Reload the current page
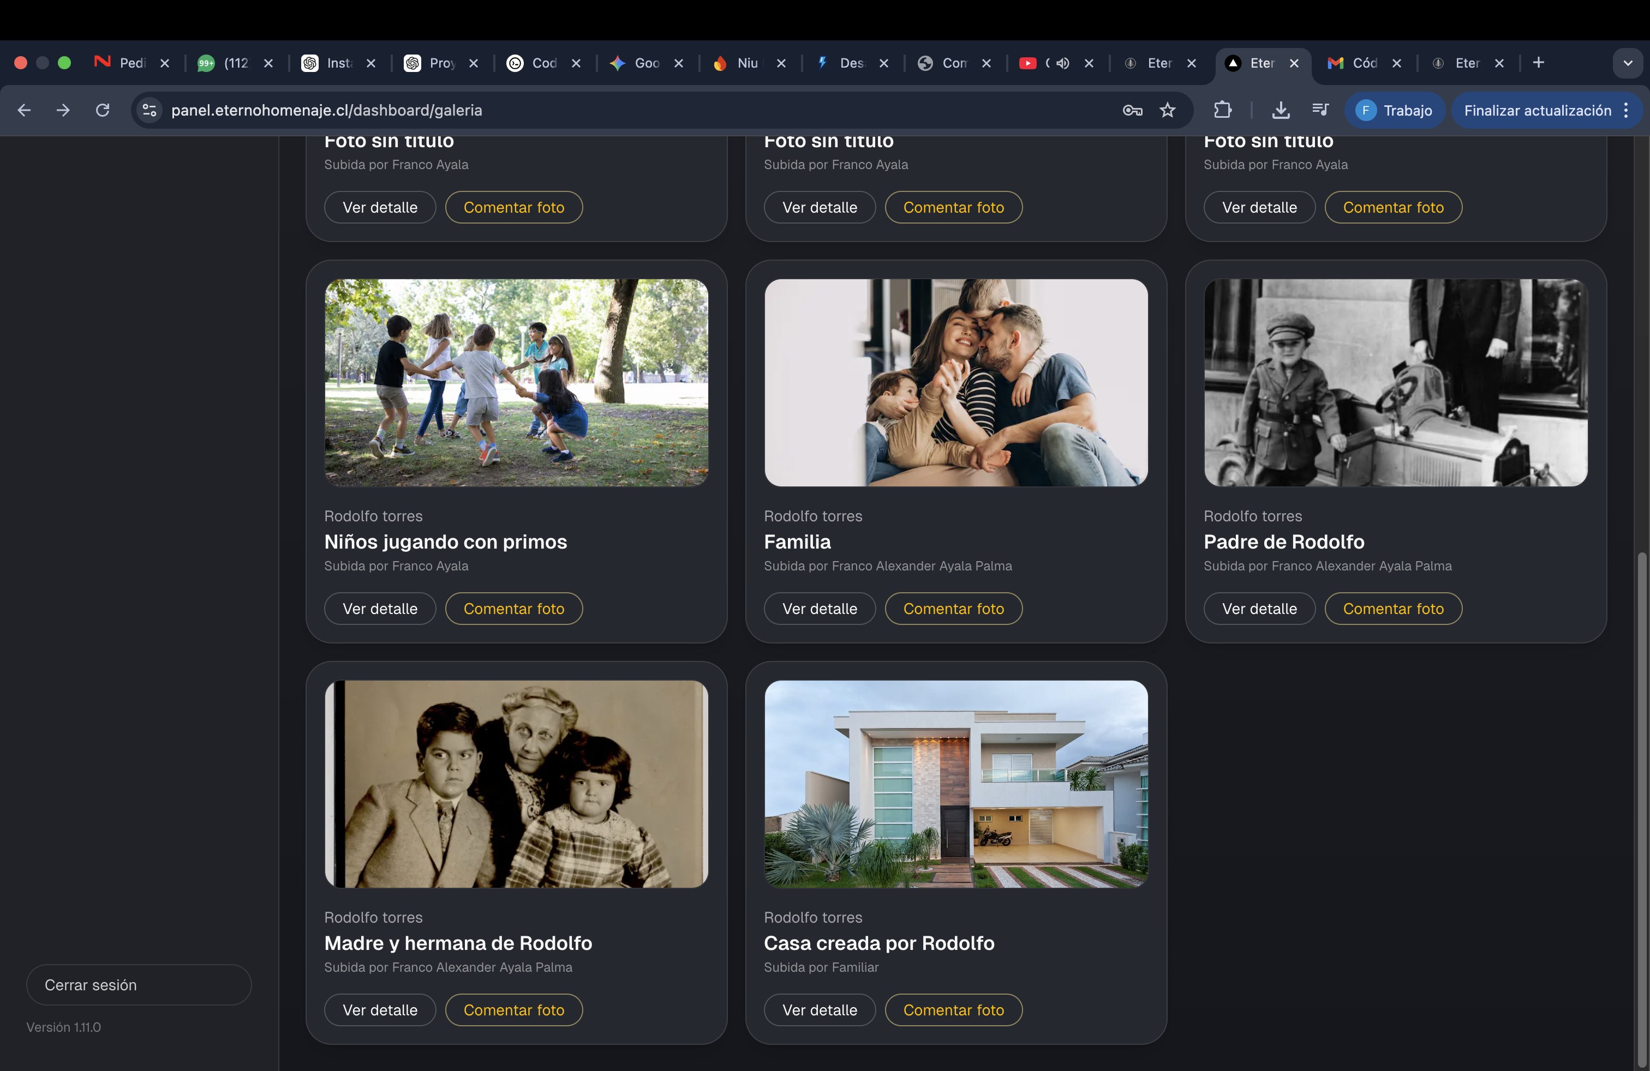The image size is (1650, 1071). tap(103, 110)
